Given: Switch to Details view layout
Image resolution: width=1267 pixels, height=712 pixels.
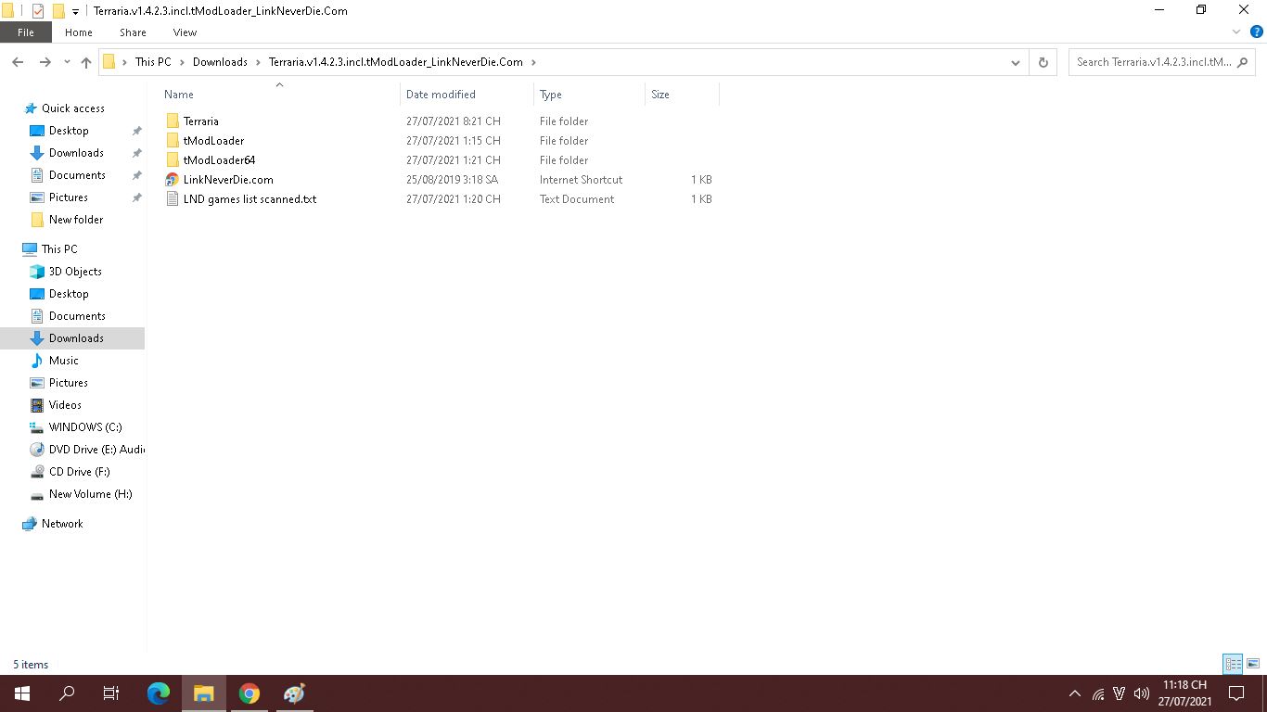Looking at the screenshot, I should 1233,664.
